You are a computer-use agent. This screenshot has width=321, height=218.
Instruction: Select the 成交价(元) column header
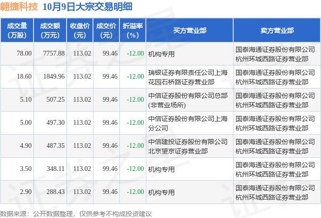(106, 31)
